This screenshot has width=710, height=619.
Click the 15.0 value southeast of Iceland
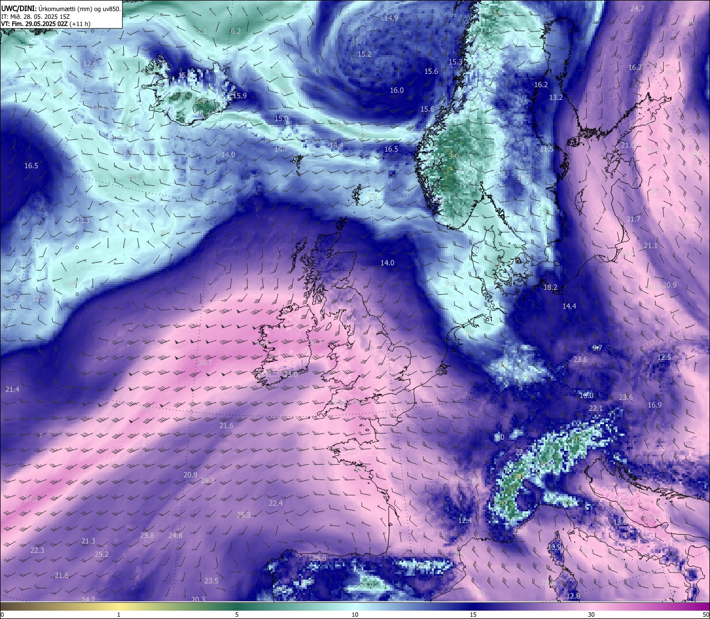pos(281,119)
